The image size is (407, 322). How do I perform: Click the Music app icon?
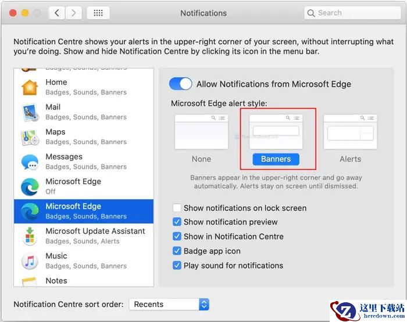click(x=30, y=261)
